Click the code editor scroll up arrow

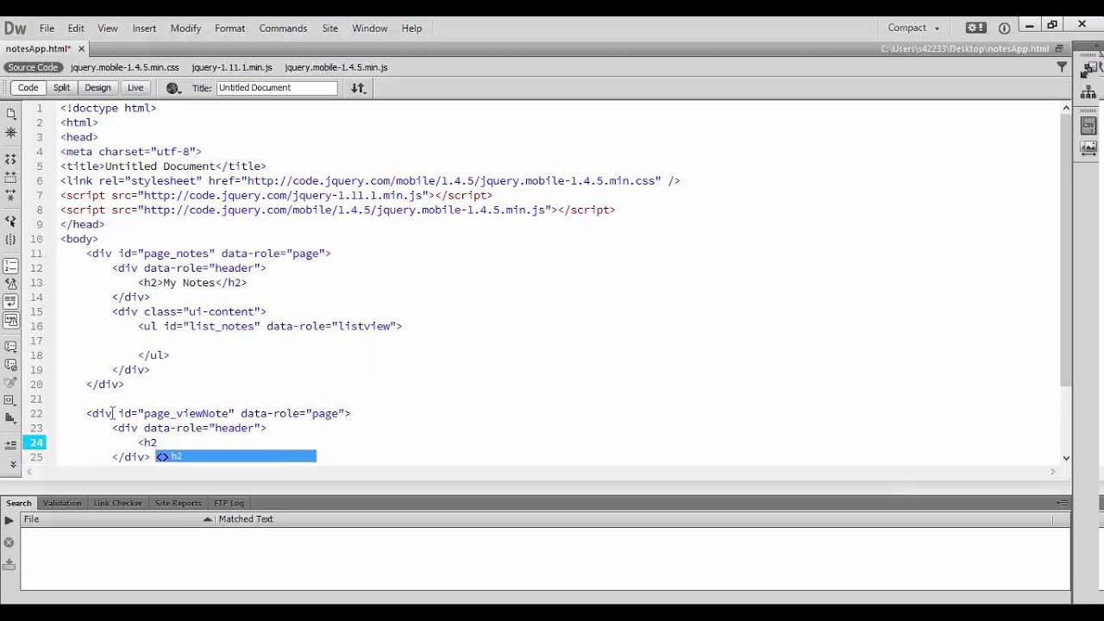pyautogui.click(x=1066, y=109)
